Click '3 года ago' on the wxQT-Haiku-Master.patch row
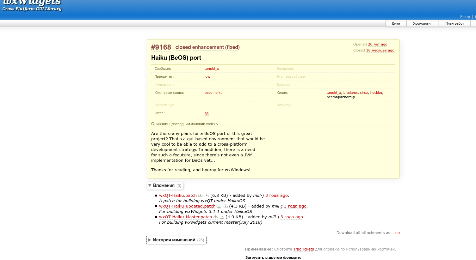This screenshot has width=476, height=260. tap(292, 217)
